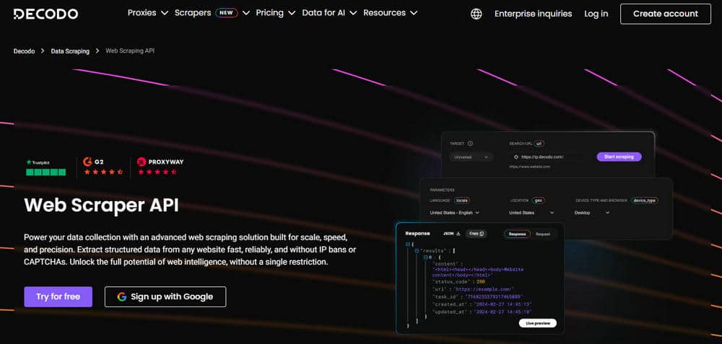Open the Data for AI menu

pyautogui.click(x=329, y=13)
